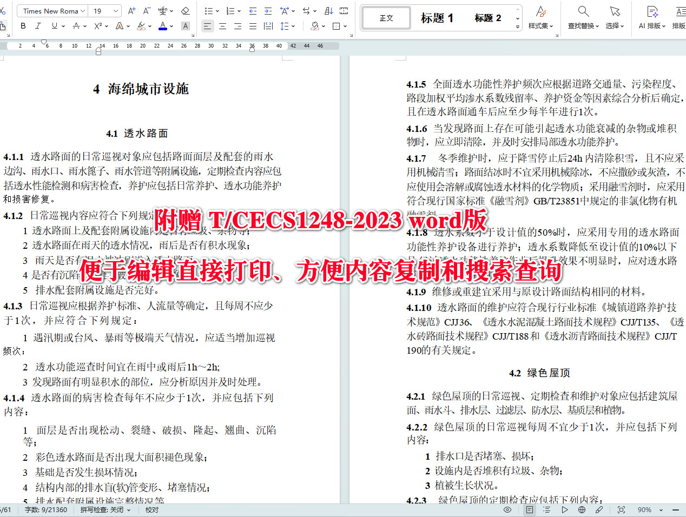This screenshot has width=686, height=517.
Task: Click heading '4 海绵城市设施' in document
Action: click(141, 89)
